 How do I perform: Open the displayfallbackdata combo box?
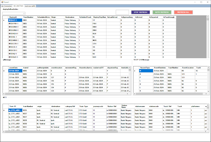14,13
